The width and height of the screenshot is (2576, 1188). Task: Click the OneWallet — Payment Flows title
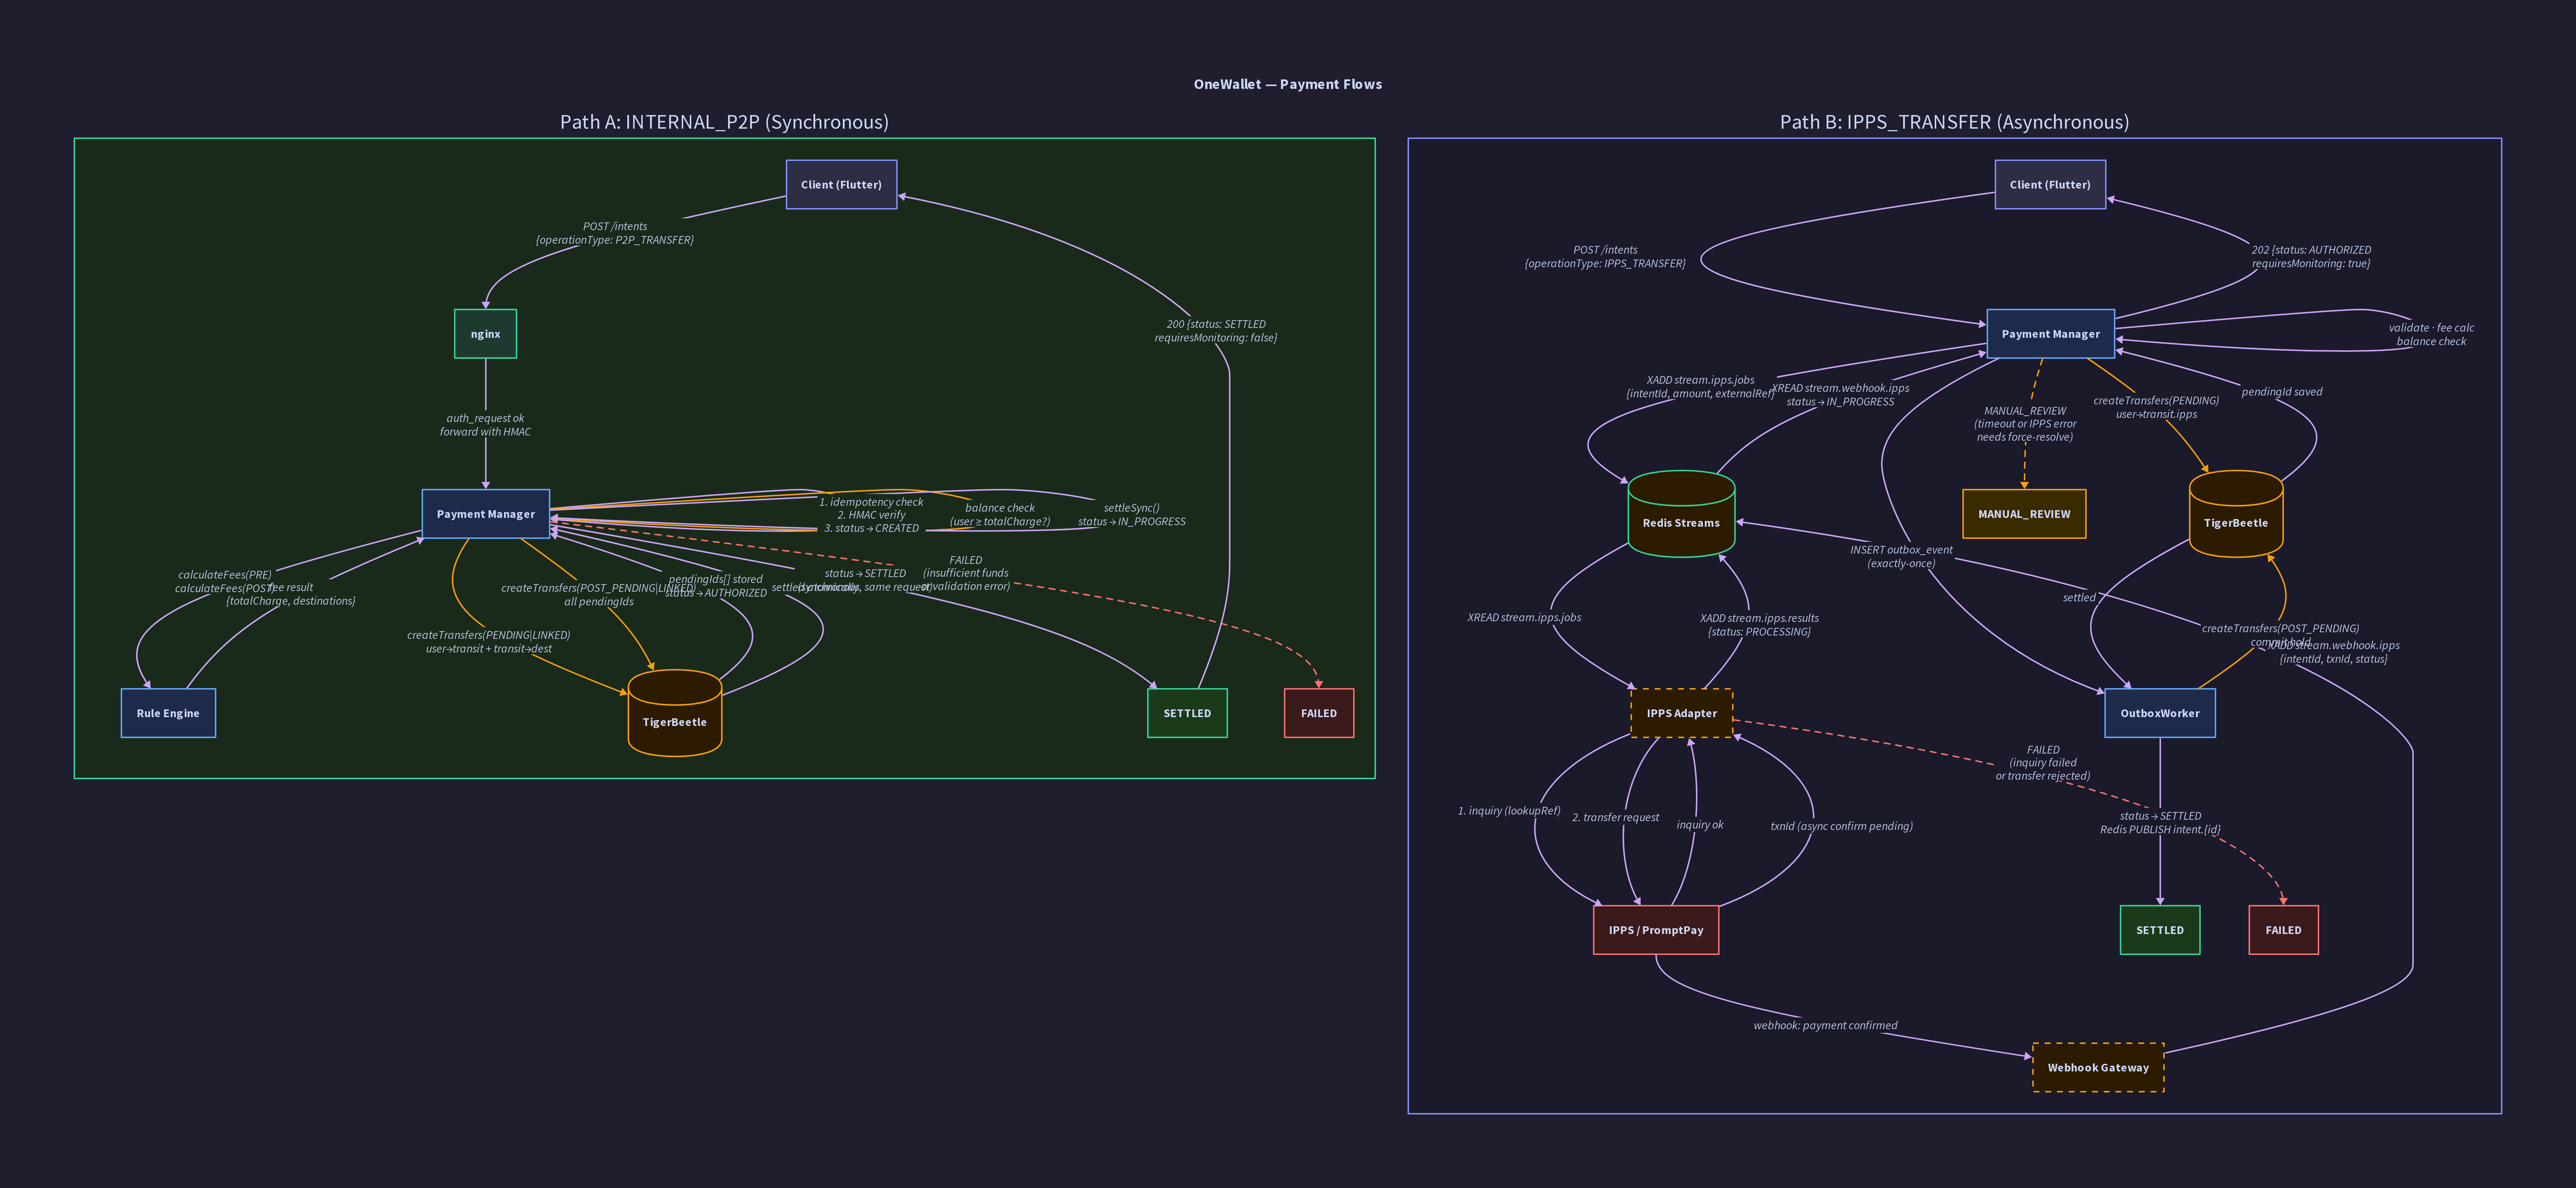tap(1288, 84)
